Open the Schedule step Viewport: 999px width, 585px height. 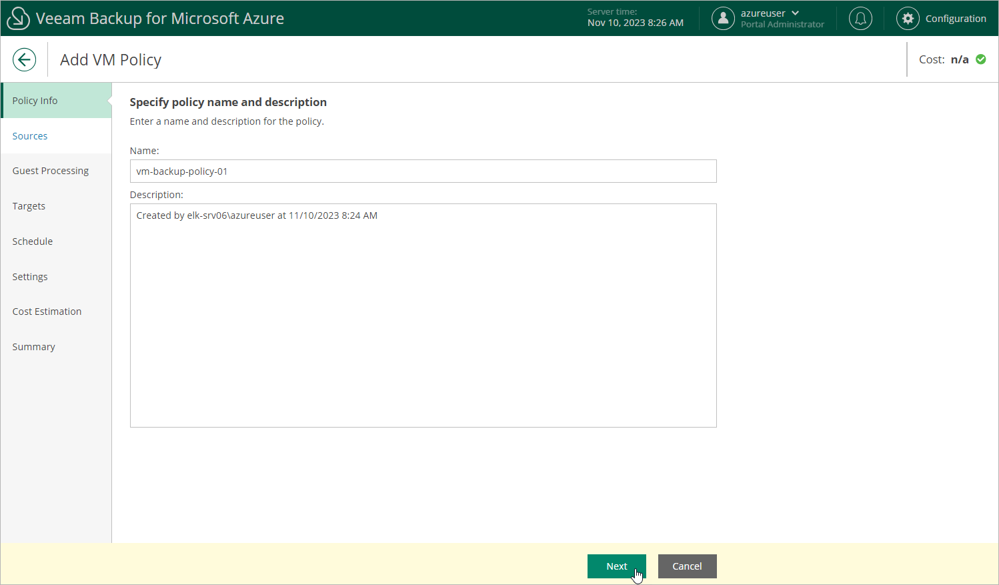point(56,241)
